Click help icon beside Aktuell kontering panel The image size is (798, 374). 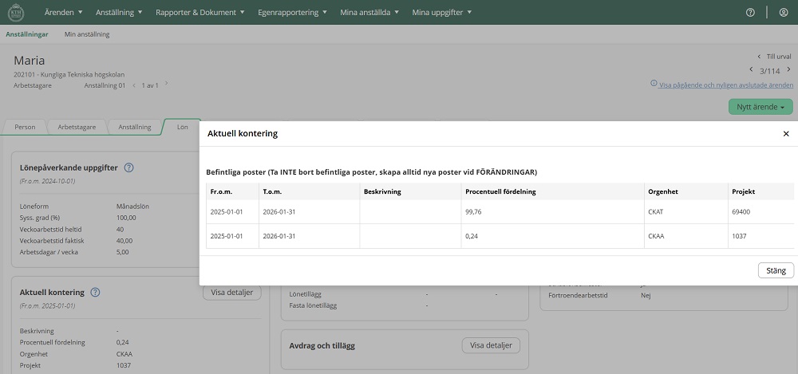95,293
